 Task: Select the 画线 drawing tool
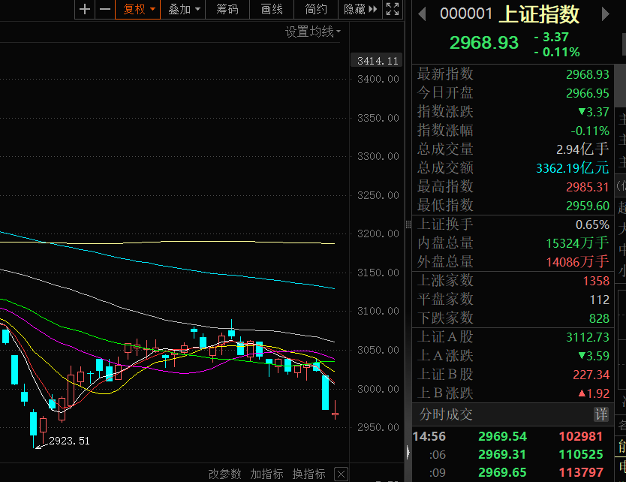pyautogui.click(x=272, y=9)
